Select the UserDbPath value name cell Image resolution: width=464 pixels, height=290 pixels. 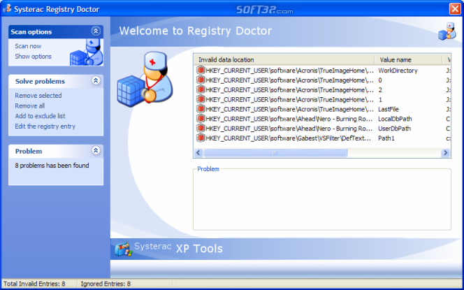(394, 129)
